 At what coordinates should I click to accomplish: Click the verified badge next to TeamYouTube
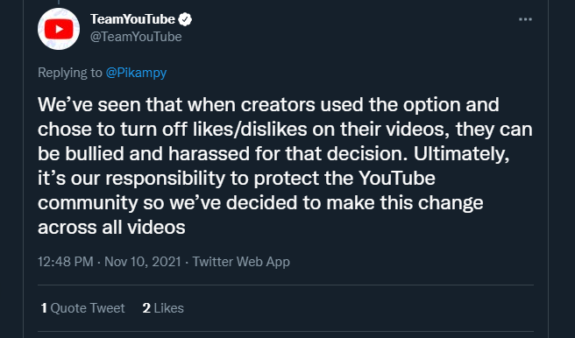185,19
